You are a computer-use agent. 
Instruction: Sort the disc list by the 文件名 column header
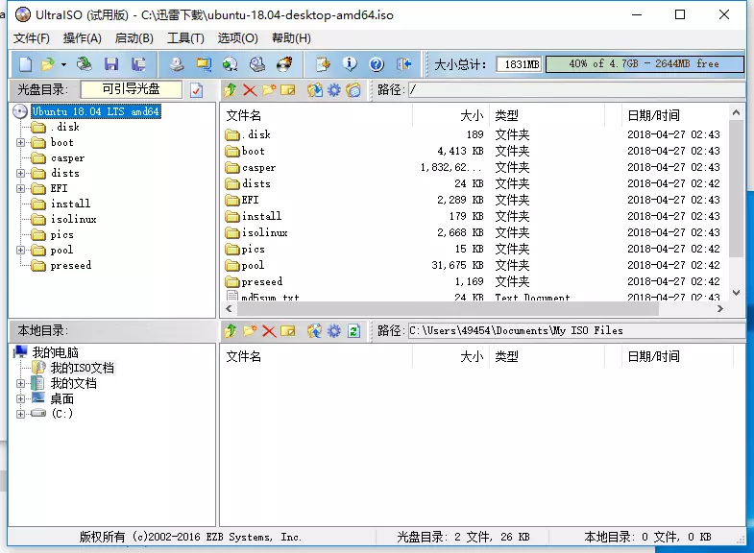pos(316,115)
